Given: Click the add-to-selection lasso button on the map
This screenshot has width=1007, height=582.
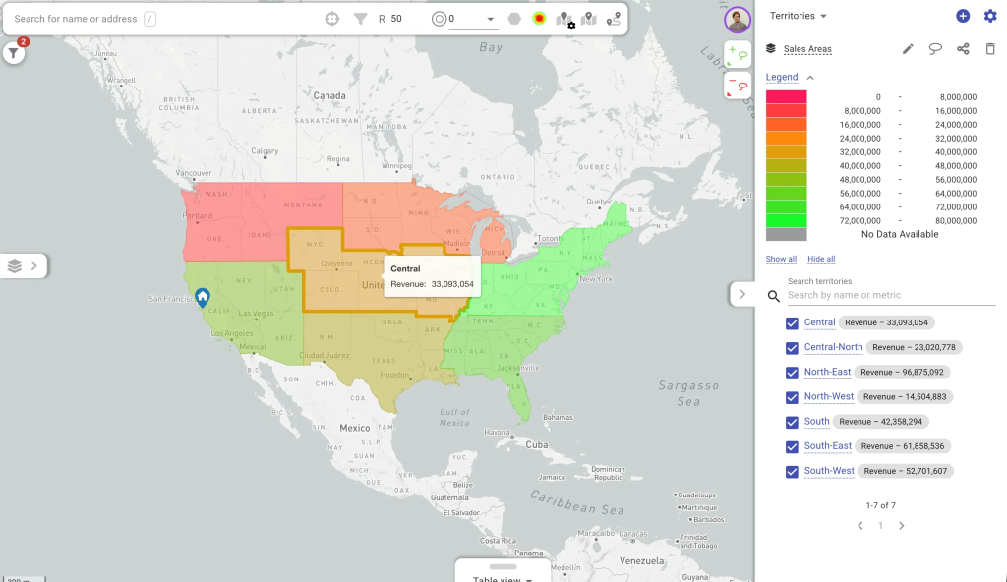Looking at the screenshot, I should pos(738,54).
